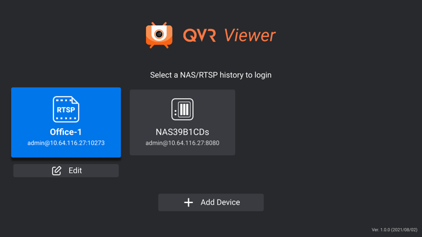
Task: Add a new device
Action: [x=211, y=202]
